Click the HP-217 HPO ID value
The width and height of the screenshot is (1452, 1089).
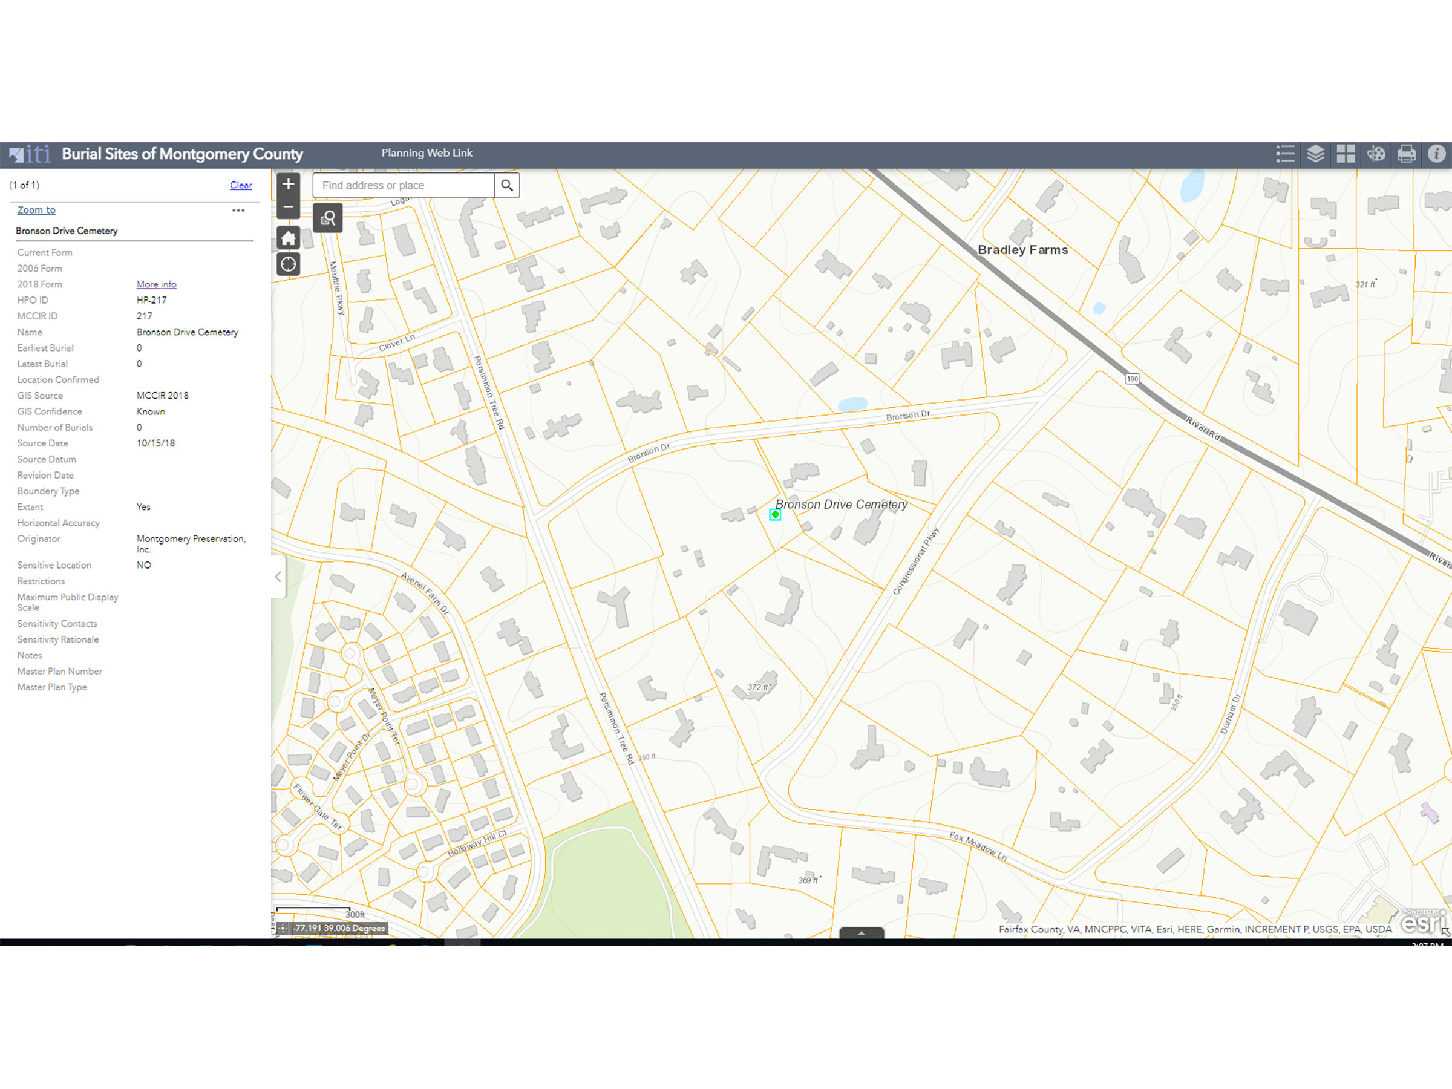point(152,300)
